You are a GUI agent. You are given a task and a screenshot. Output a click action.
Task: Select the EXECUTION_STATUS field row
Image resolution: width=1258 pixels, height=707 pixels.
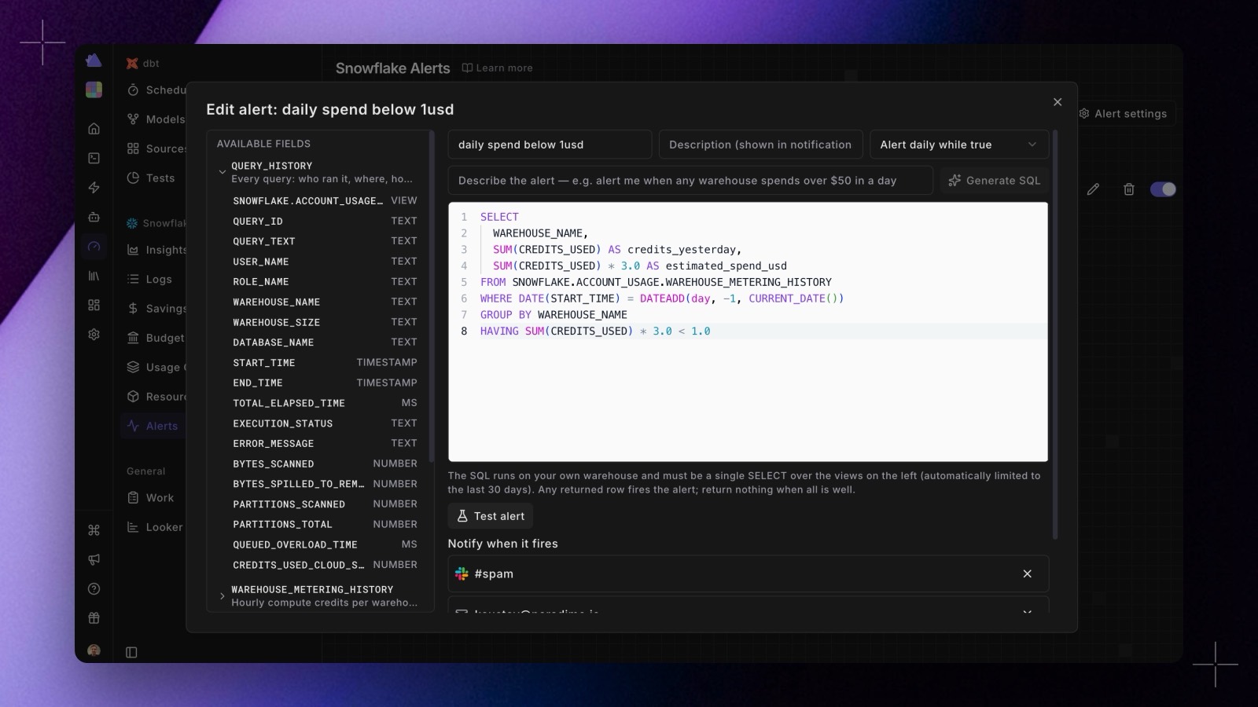point(325,423)
